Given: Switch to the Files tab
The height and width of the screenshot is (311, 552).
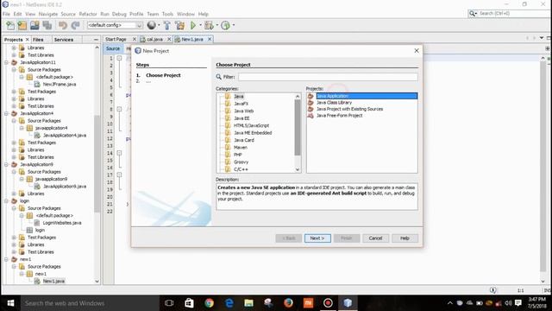Looking at the screenshot, I should click(x=38, y=40).
